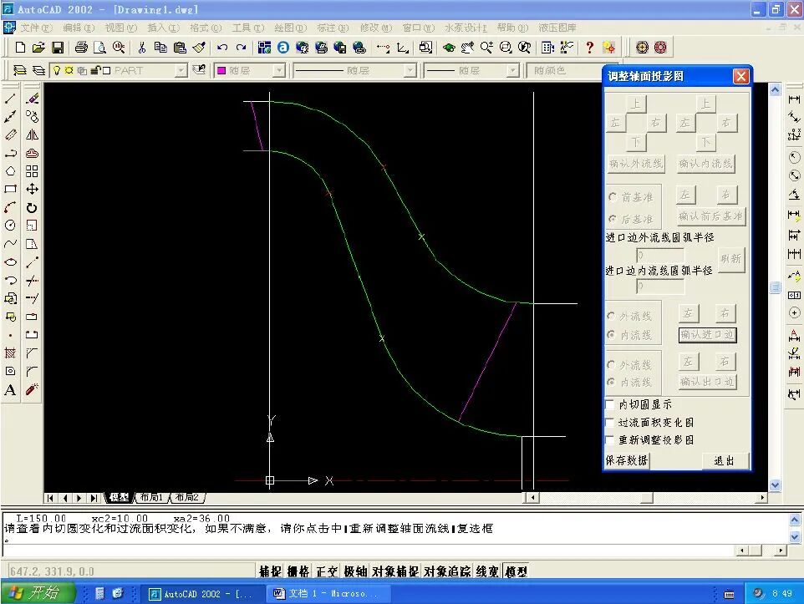Click the New drawing icon

pos(20,48)
